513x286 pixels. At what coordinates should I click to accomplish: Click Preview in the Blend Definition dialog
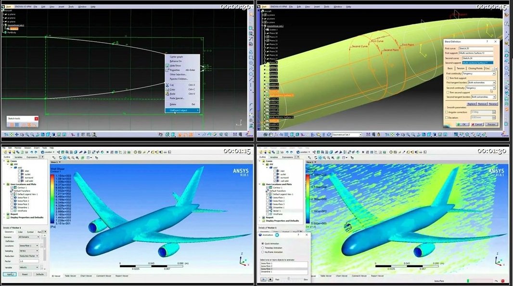pos(491,124)
